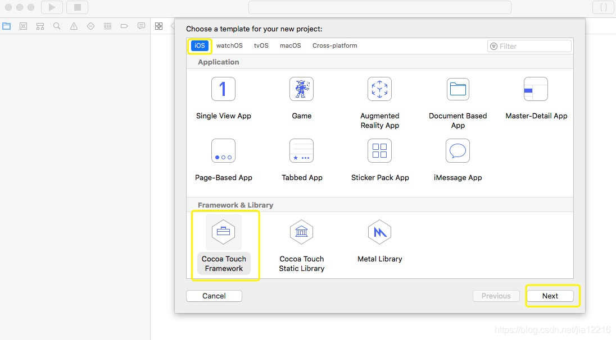Show the Report navigator icon
This screenshot has height=340, width=616.
click(x=141, y=26)
